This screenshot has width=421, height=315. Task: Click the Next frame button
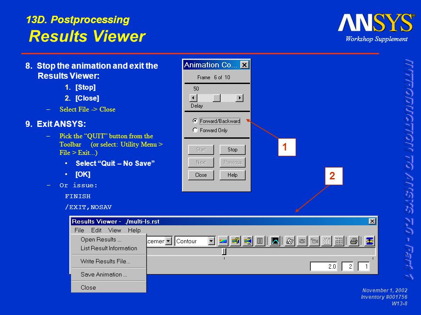(201, 162)
